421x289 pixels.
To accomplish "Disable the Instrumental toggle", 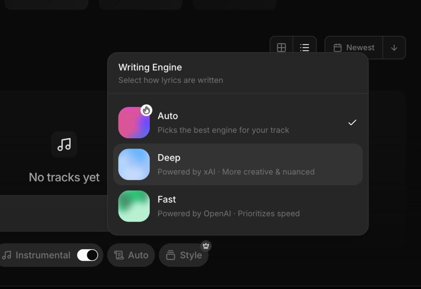I will [89, 255].
